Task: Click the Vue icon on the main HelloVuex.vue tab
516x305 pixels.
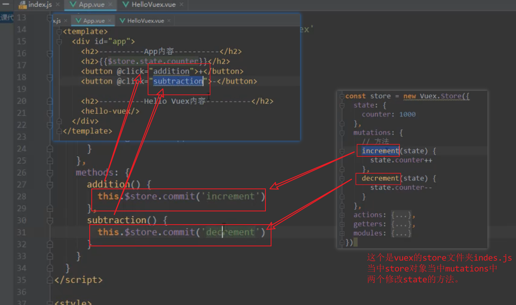Action: click(126, 5)
